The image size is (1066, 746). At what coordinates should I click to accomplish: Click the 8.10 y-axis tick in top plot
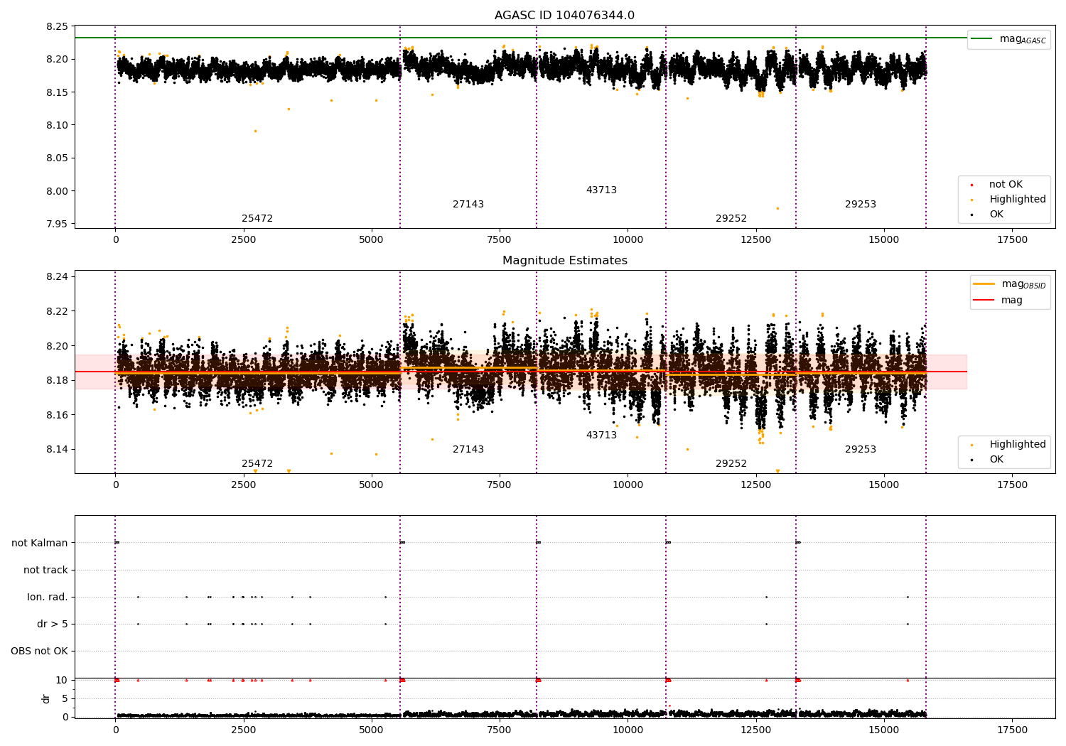(x=57, y=126)
